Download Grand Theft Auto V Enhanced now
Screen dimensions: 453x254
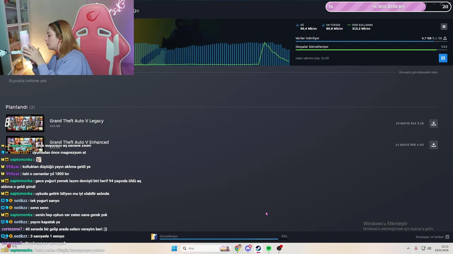pyautogui.click(x=434, y=145)
